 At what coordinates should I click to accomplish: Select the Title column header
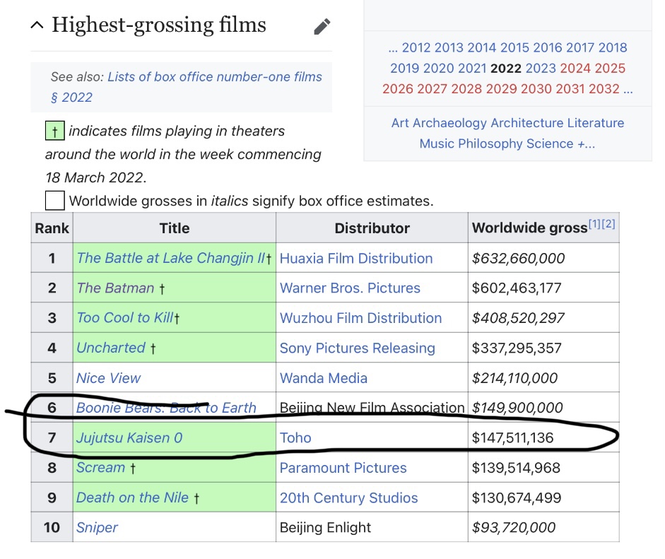coord(175,228)
